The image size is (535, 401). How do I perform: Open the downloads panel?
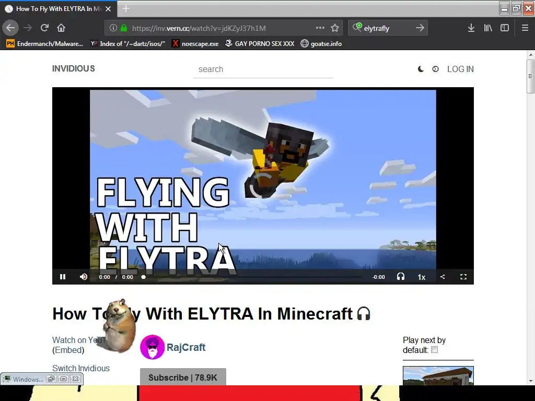click(x=471, y=28)
